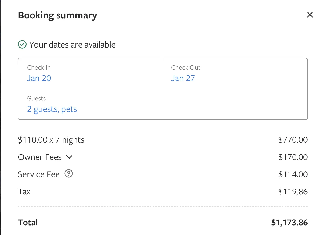Click the $110.00 x 7 nights line

[x=51, y=140]
